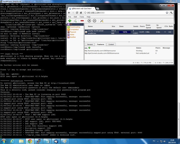Click the browser Home icon
The height and width of the screenshot is (144, 180).
click(81, 13)
